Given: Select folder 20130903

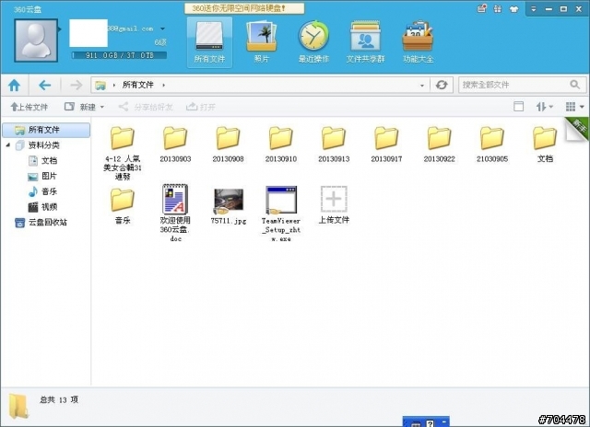Looking at the screenshot, I should click(175, 144).
